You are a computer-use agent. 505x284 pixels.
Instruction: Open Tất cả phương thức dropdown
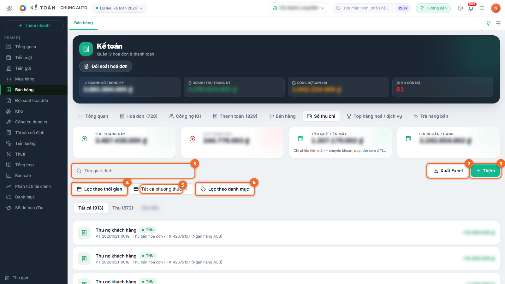pyautogui.click(x=161, y=189)
